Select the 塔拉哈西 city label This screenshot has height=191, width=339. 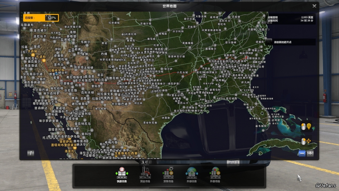click(x=232, y=98)
